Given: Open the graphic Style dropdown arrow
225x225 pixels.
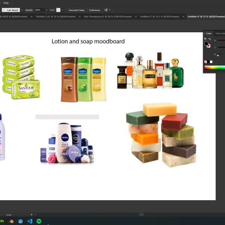Looking at the screenshot, I should 62,10.
